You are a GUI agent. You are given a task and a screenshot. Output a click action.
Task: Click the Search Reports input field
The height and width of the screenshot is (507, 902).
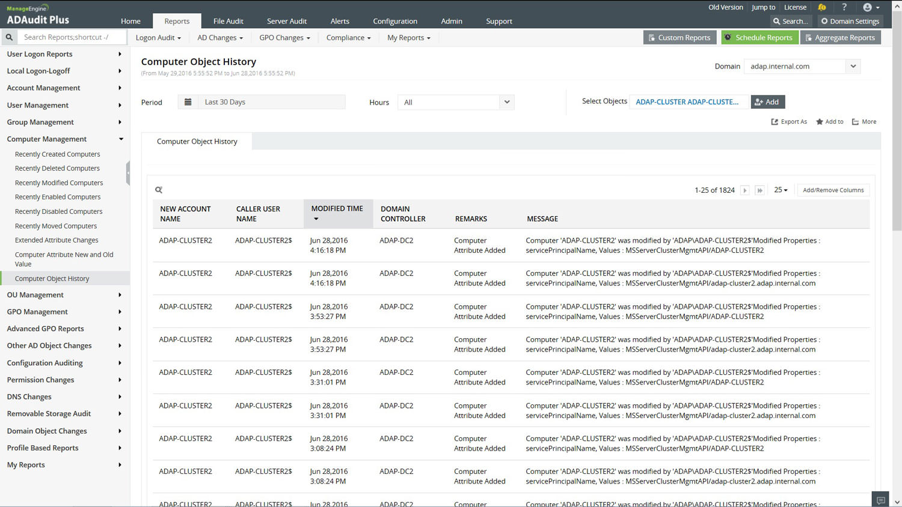click(72, 37)
